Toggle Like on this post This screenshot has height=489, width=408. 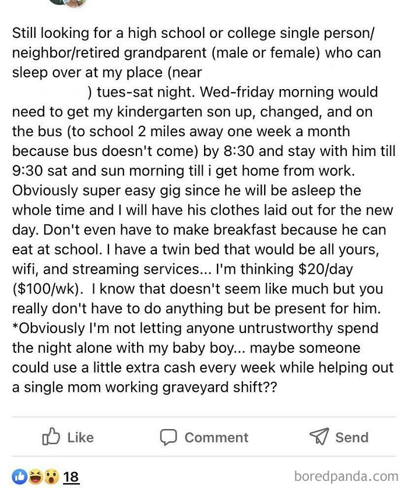click(67, 437)
